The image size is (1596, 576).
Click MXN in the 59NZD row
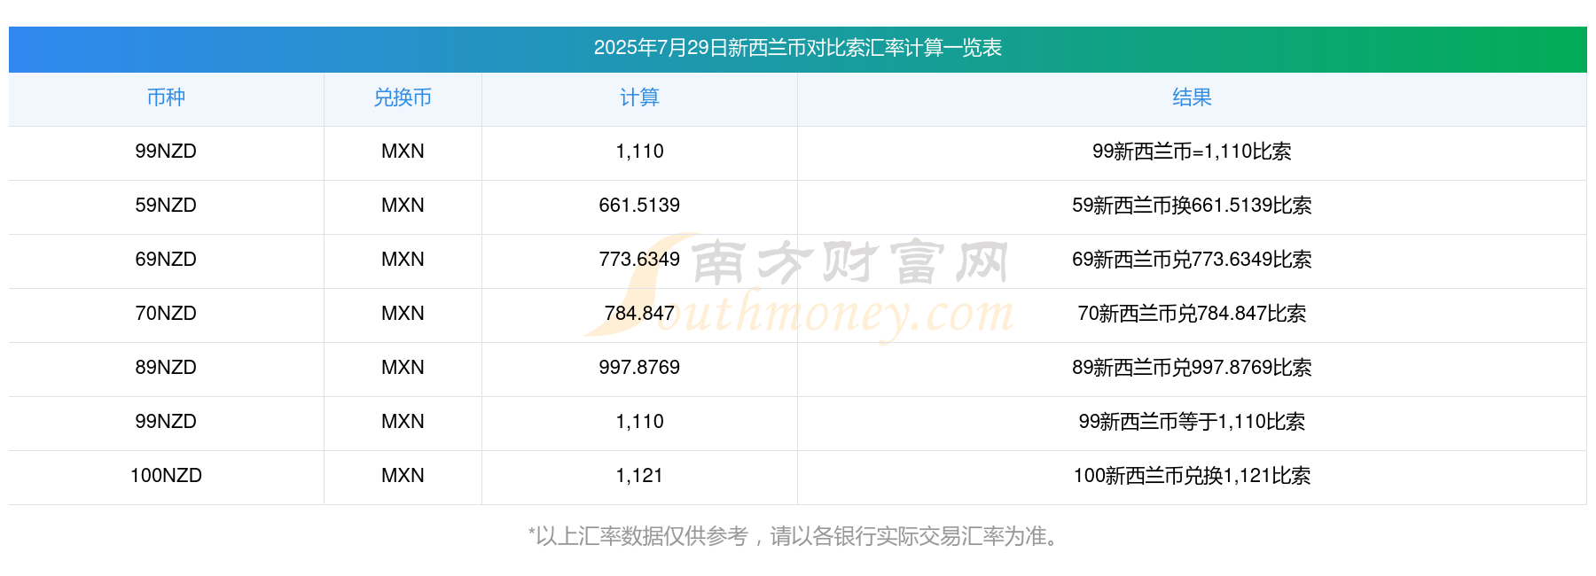tap(403, 206)
